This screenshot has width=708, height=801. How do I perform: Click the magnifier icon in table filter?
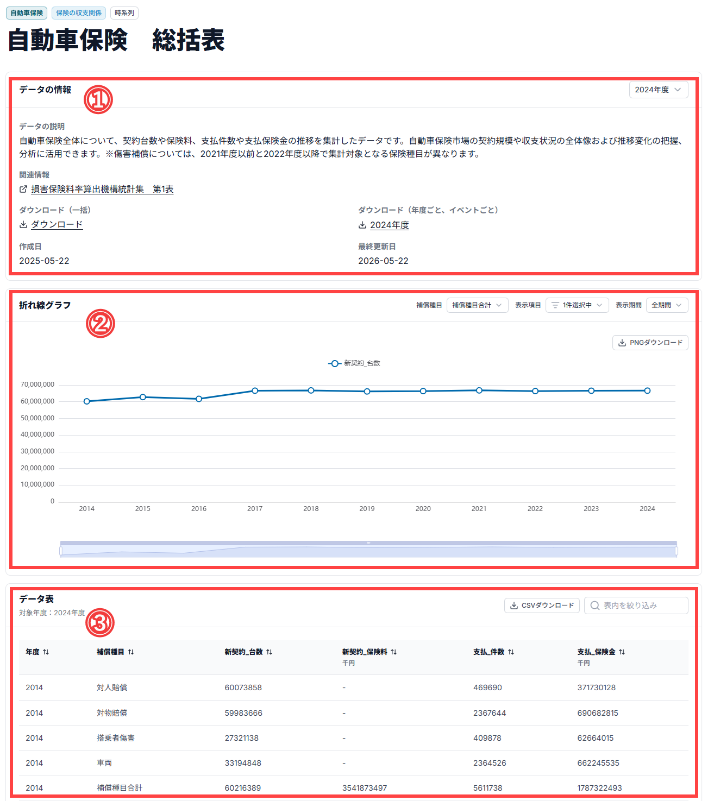pyautogui.click(x=595, y=606)
